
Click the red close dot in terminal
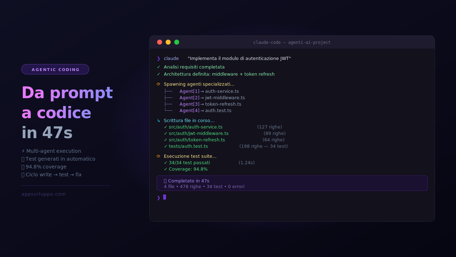pos(160,42)
